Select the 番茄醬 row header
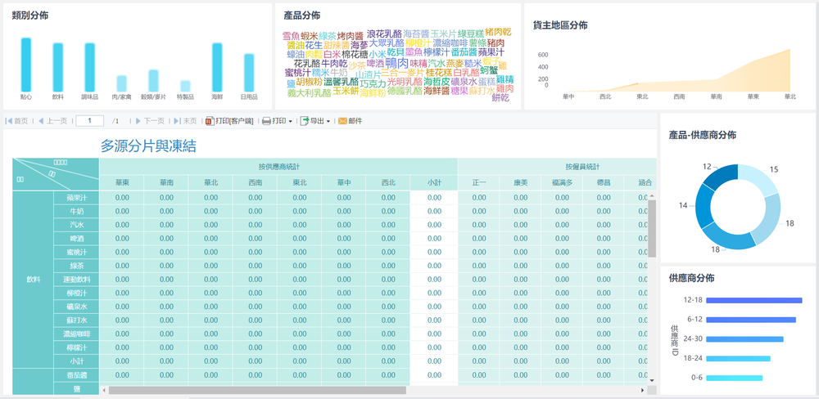 76,375
